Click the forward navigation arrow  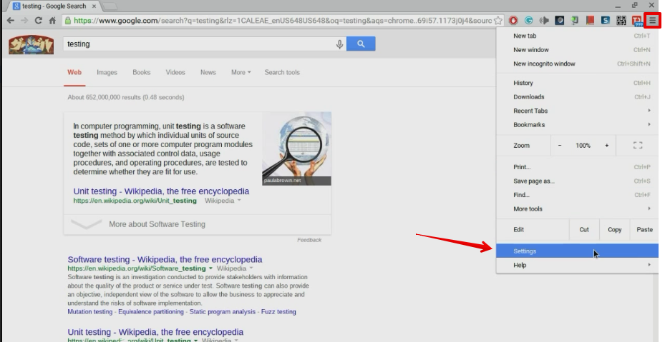click(x=24, y=20)
